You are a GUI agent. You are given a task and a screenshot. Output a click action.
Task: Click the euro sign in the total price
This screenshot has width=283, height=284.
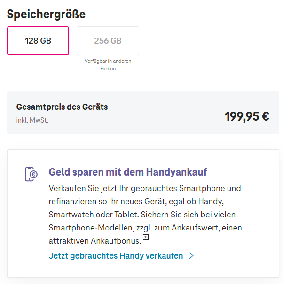pyautogui.click(x=265, y=116)
